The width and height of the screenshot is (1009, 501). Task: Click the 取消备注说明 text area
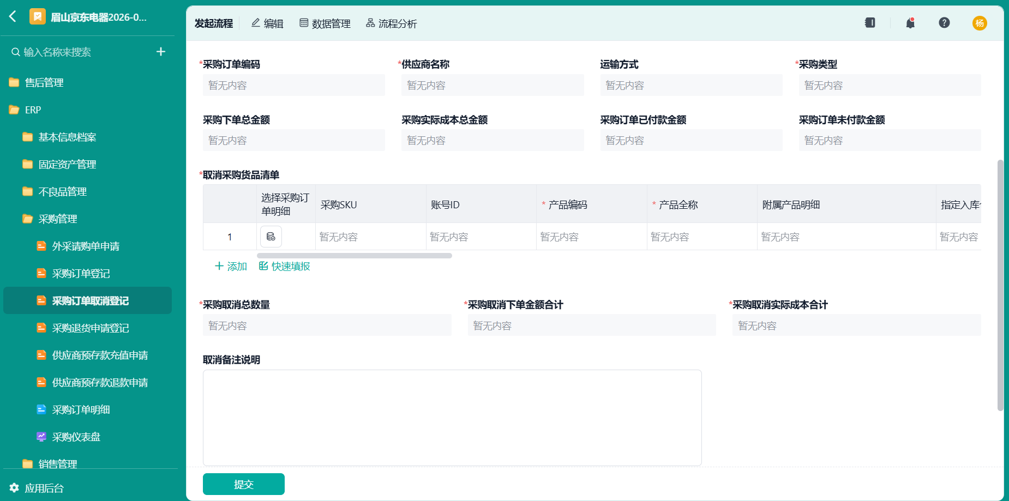click(x=452, y=418)
